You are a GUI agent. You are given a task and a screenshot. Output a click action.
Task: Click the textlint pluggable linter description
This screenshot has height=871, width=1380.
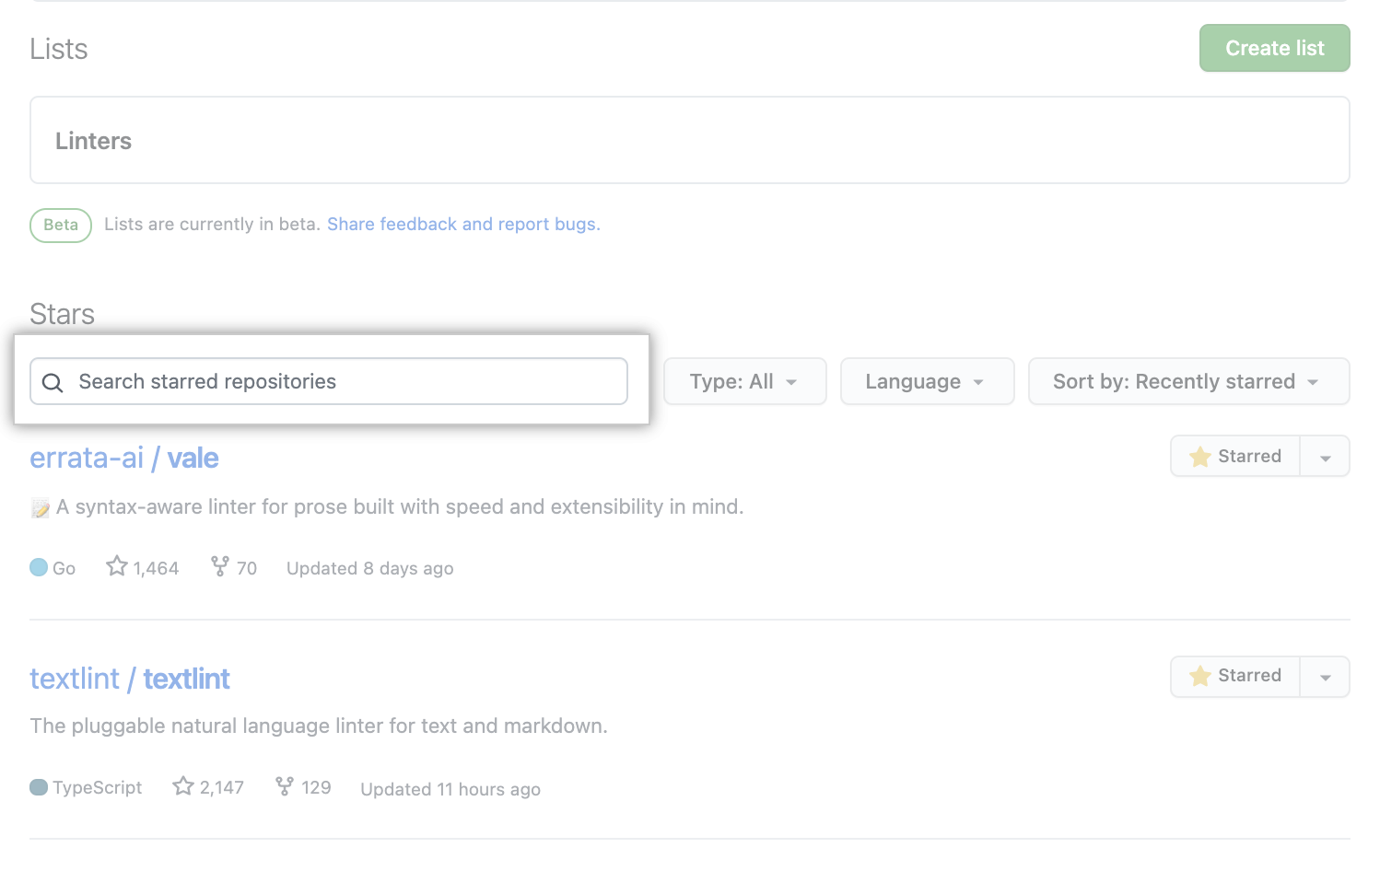tap(319, 726)
